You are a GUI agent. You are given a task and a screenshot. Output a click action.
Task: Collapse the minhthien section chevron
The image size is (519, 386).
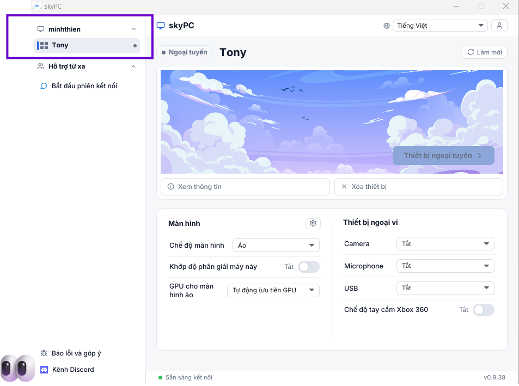tap(133, 29)
